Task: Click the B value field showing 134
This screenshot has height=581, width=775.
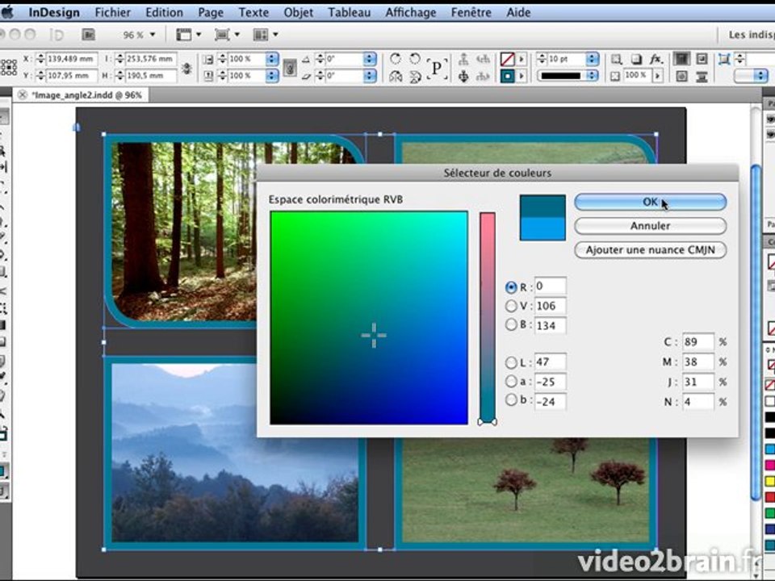Action: 550,325
